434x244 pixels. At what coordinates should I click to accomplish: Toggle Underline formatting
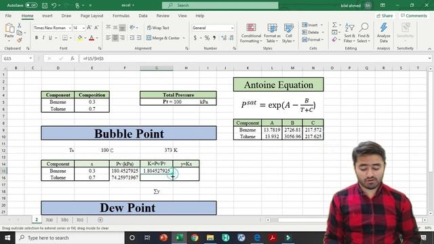(50, 38)
